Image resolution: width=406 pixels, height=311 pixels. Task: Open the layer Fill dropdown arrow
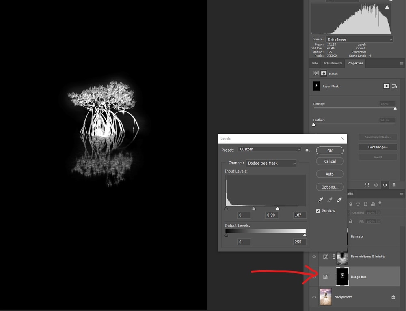coord(379,221)
